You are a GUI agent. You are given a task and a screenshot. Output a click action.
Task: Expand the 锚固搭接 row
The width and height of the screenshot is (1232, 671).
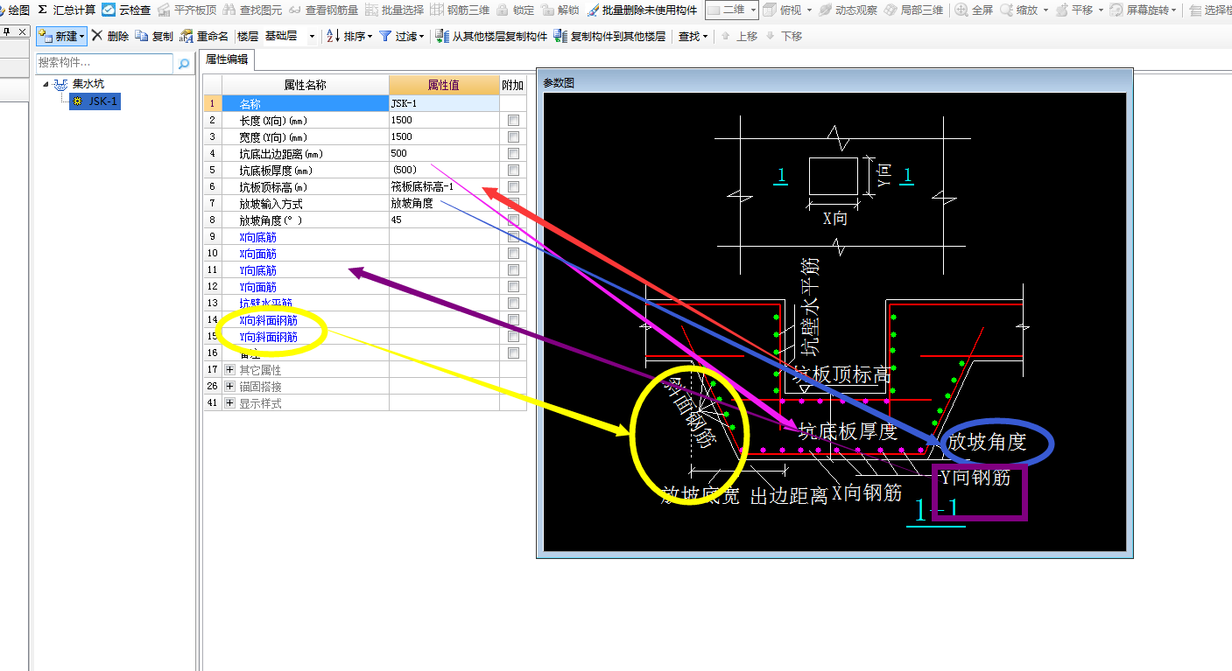click(230, 387)
